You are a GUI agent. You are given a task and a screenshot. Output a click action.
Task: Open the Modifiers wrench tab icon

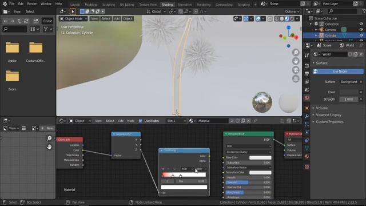point(307,116)
